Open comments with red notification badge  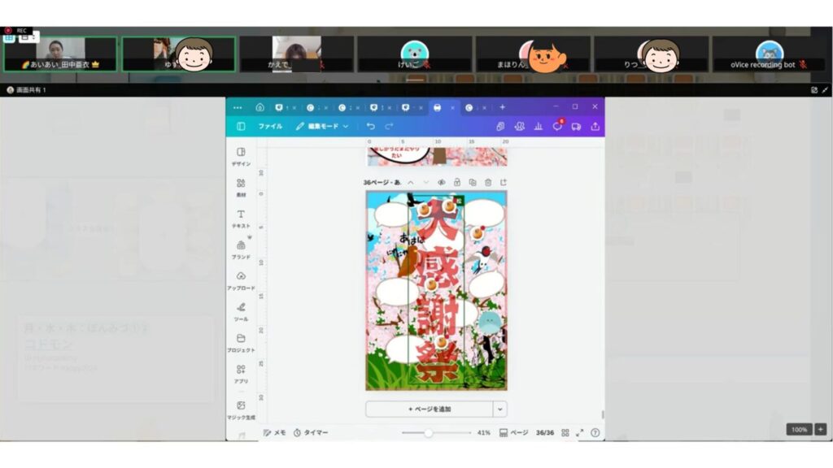point(557,127)
